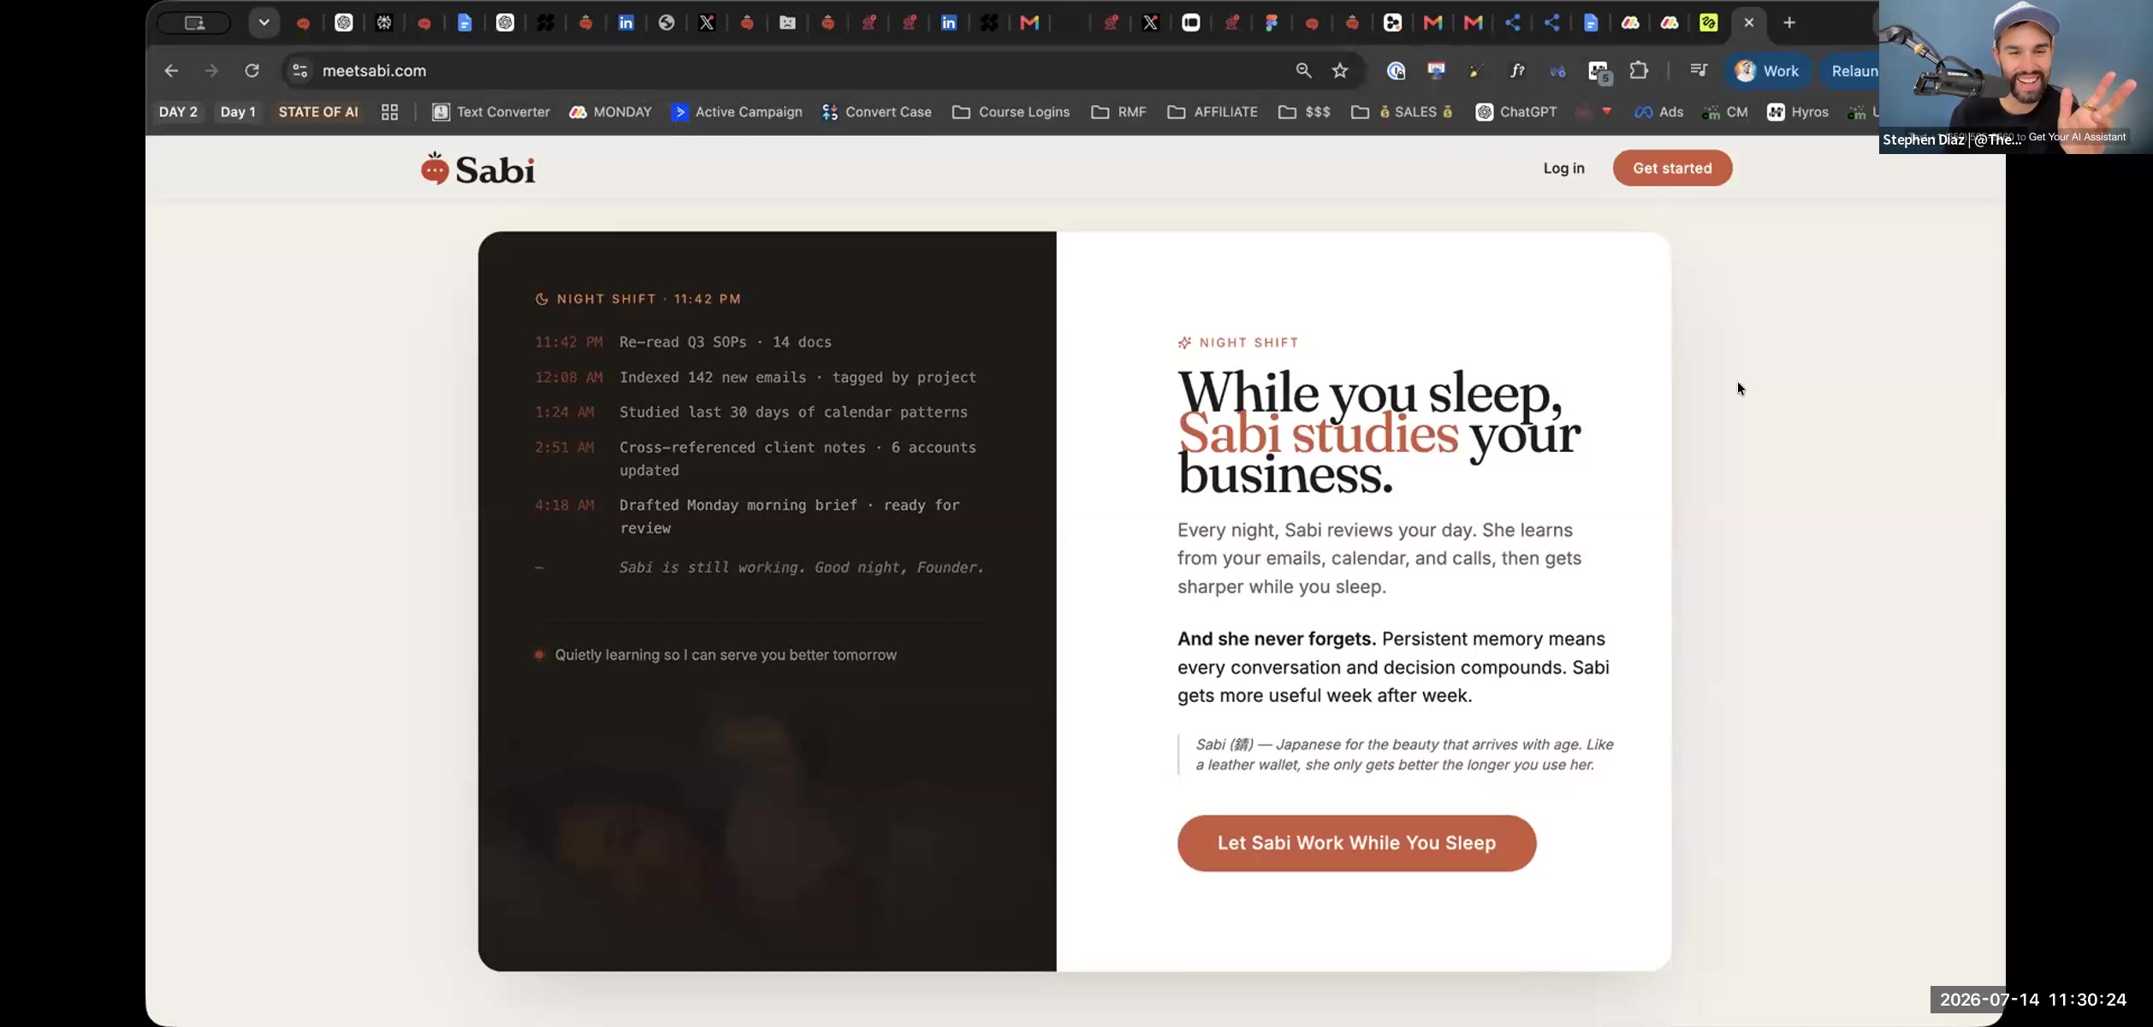2153x1027 pixels.
Task: Click the password-lock extension icon
Action: click(1396, 71)
